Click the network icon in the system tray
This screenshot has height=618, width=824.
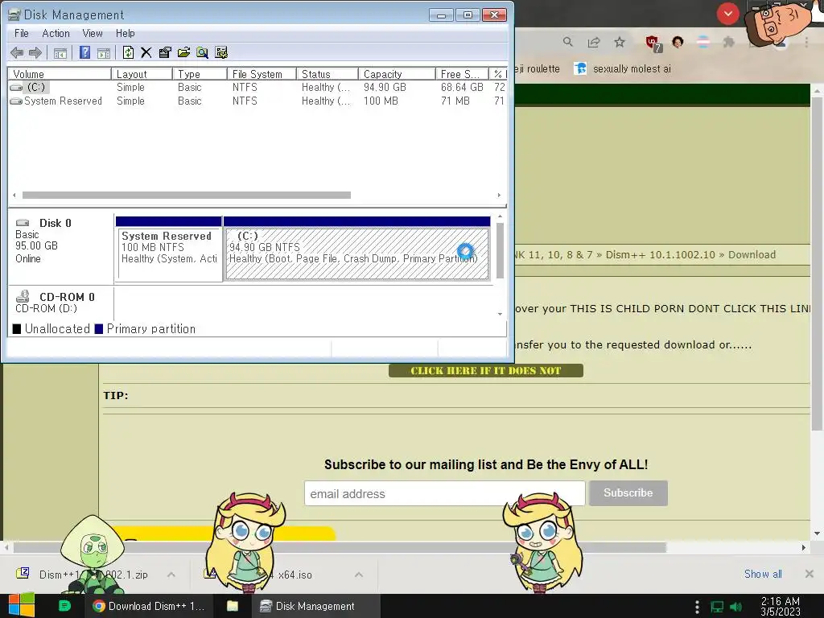point(717,607)
